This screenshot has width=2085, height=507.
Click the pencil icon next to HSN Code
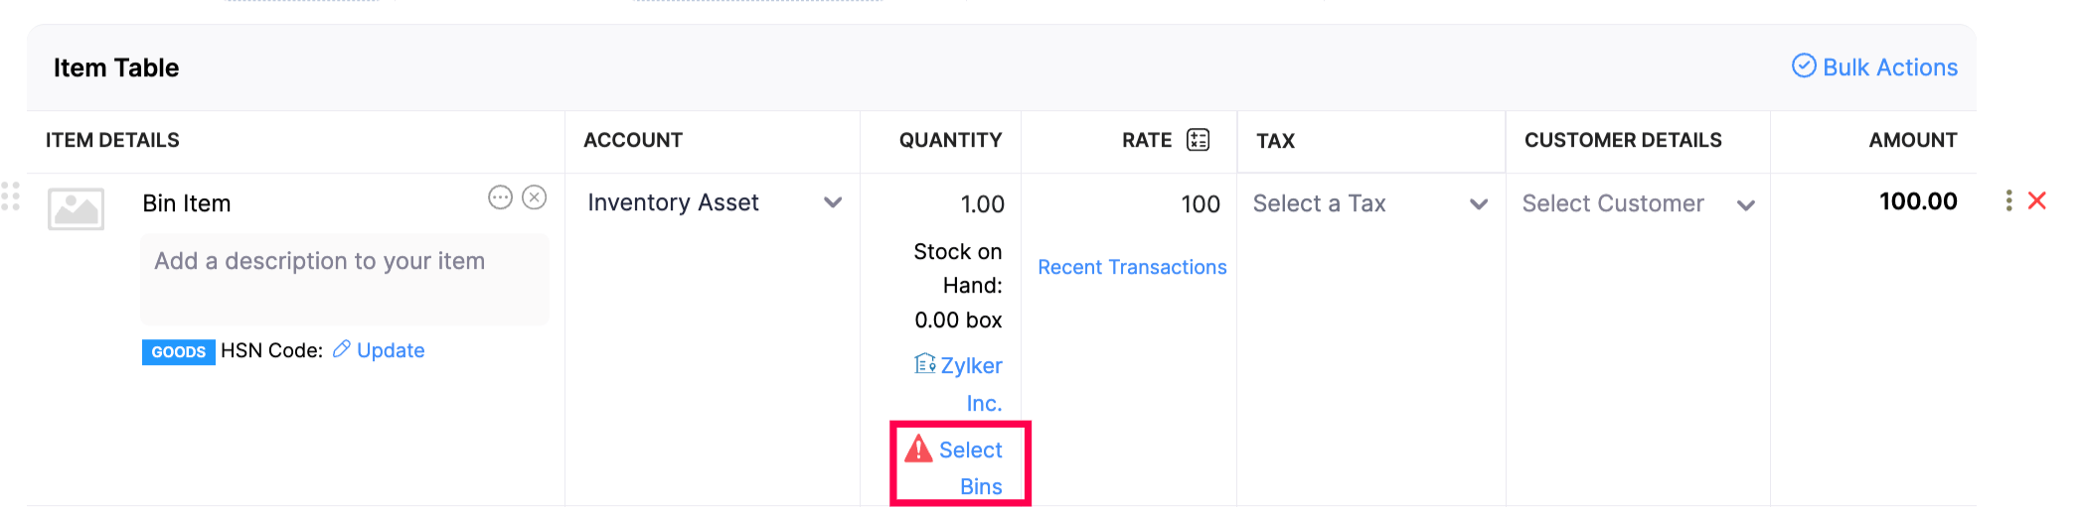point(341,349)
